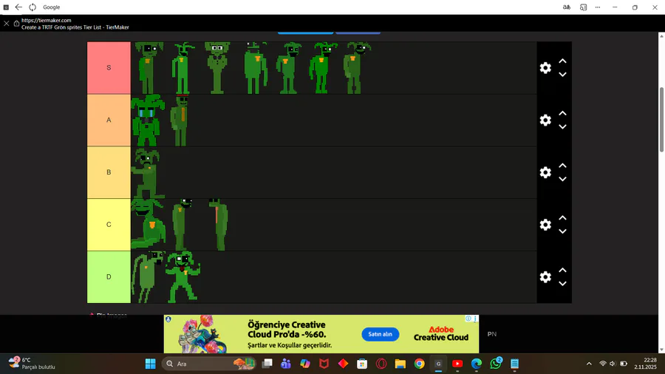This screenshot has width=665, height=374.
Task: Select the second sprite in the C tier
Action: coord(182,225)
